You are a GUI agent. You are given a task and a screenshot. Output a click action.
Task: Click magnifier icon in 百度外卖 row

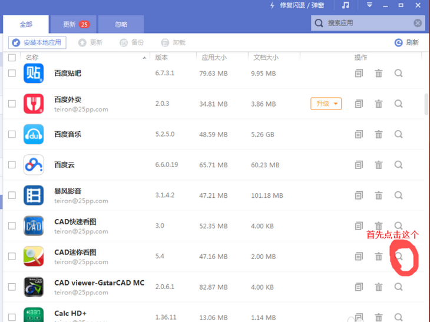pos(398,104)
